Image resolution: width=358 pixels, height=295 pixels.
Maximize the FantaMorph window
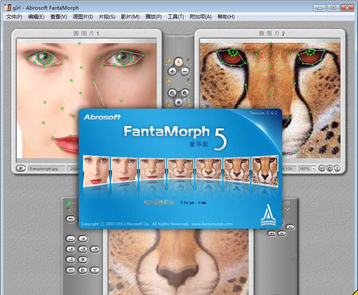click(333, 8)
